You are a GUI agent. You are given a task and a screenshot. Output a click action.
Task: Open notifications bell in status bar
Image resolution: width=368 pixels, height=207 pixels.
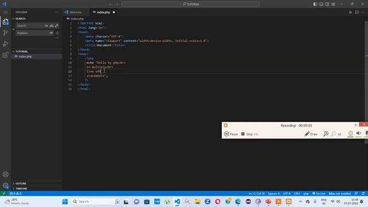[363, 193]
